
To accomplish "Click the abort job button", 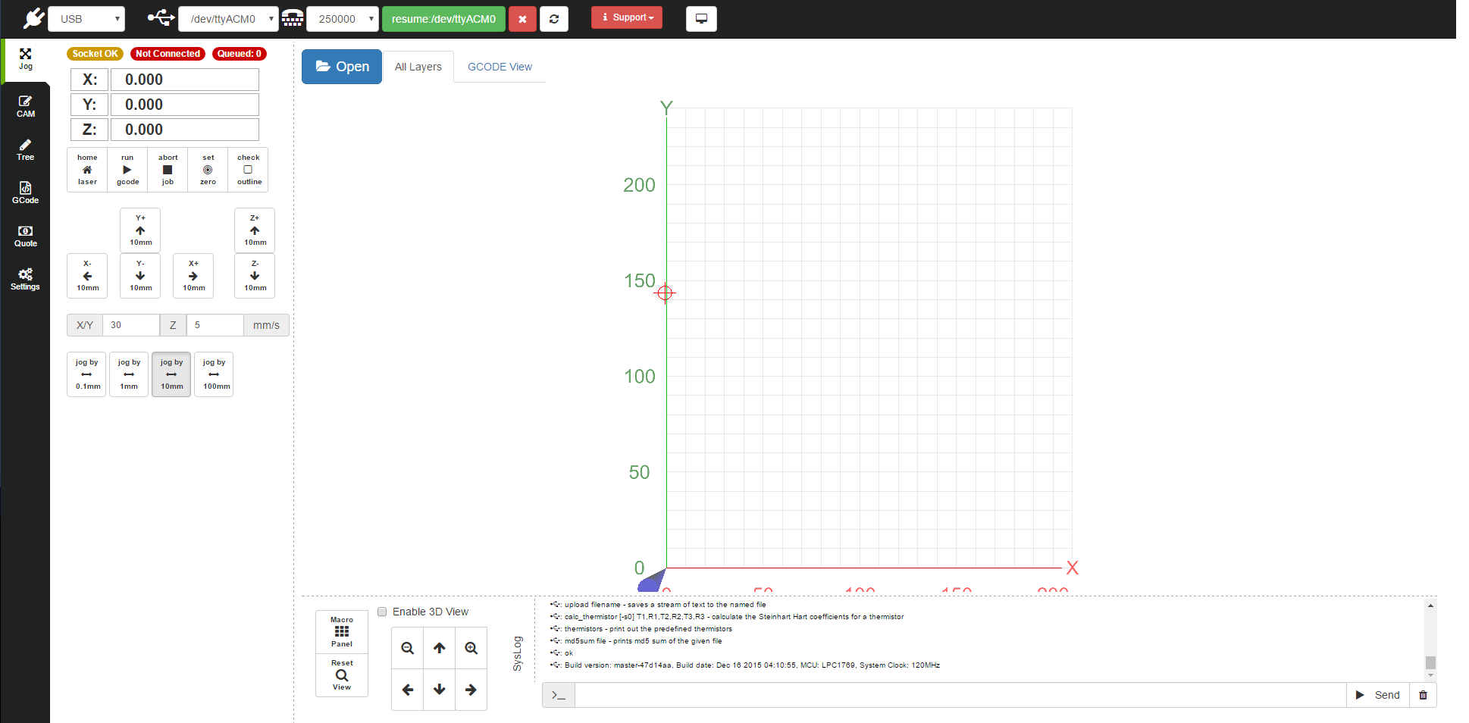I will [x=168, y=170].
